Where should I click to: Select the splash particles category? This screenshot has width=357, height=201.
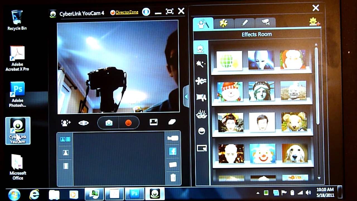(x=201, y=81)
